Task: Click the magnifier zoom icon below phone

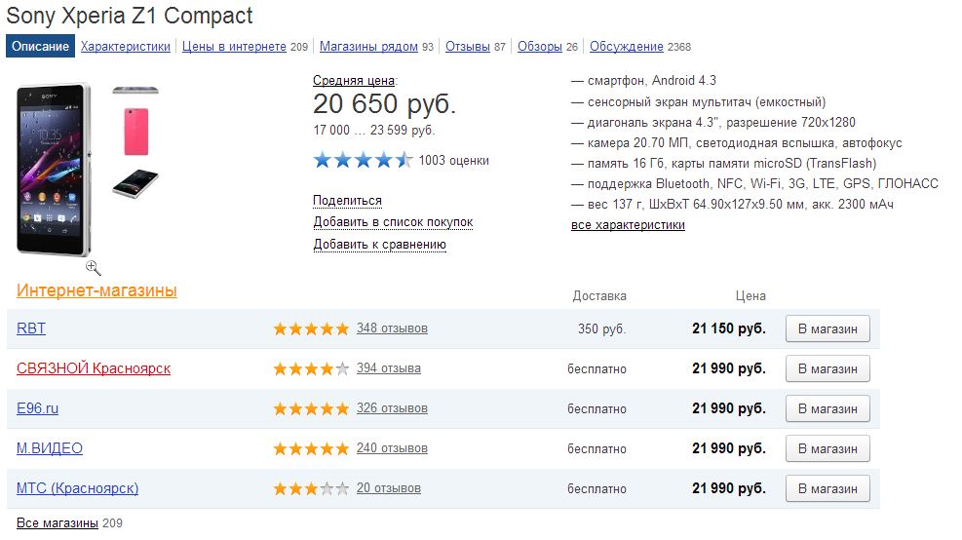Action: click(94, 267)
